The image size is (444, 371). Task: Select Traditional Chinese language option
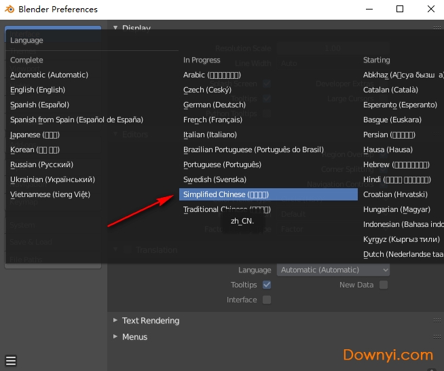227,209
